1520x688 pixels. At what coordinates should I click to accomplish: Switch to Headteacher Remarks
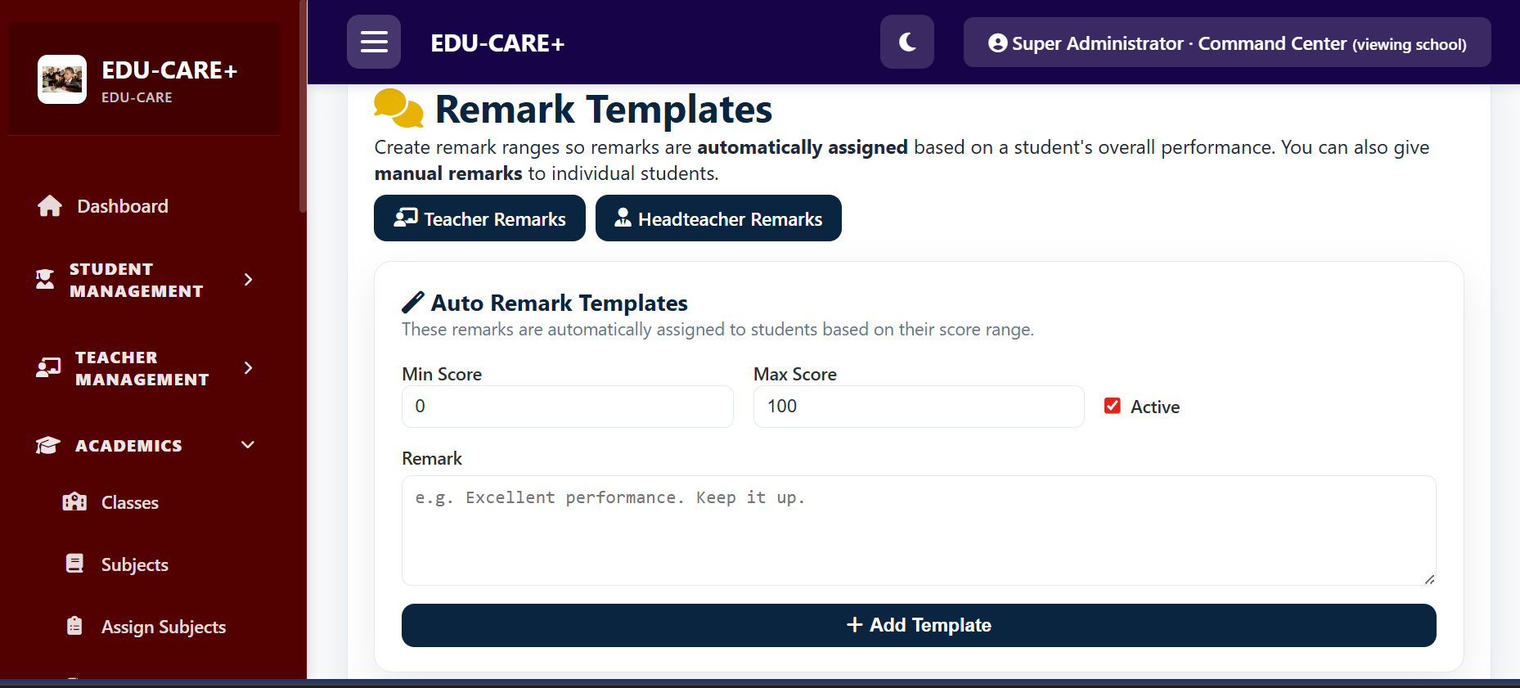tap(717, 218)
